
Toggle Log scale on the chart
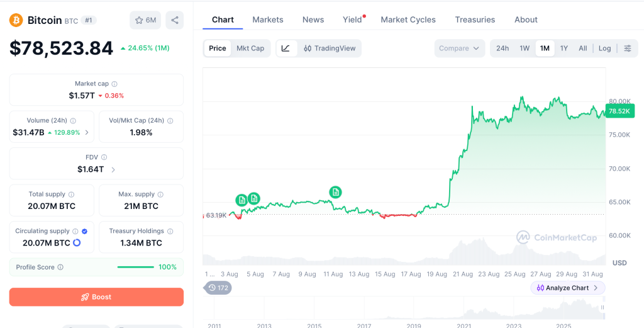604,48
